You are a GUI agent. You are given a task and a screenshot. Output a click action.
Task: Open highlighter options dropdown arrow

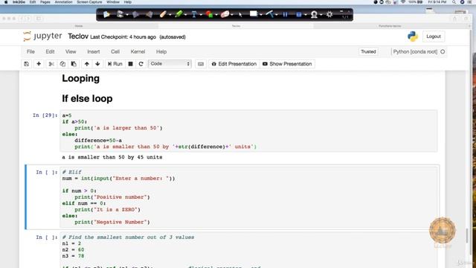tap(185, 15)
